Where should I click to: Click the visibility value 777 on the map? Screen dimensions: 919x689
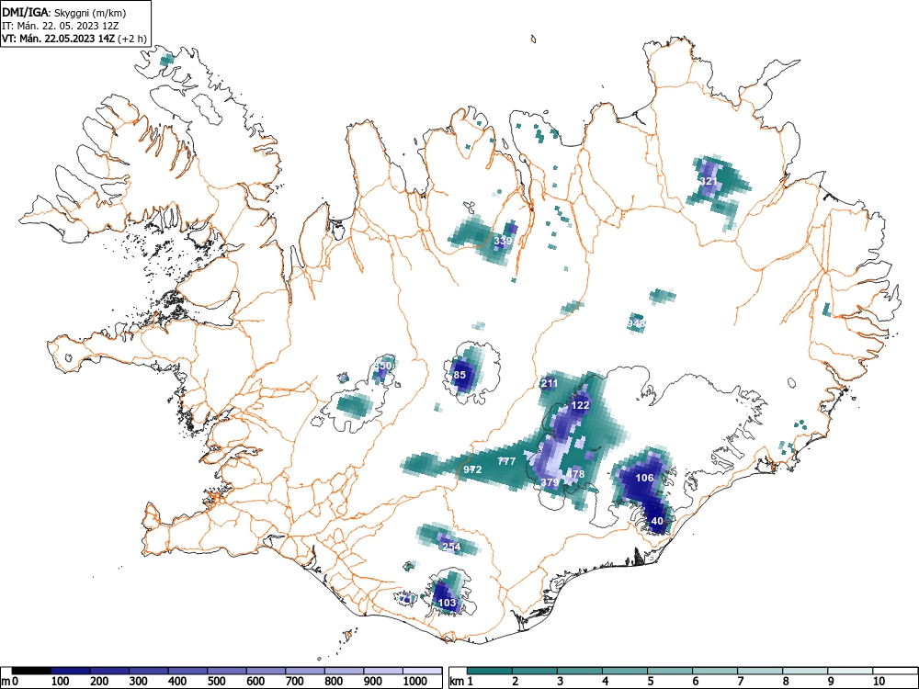tap(506, 461)
